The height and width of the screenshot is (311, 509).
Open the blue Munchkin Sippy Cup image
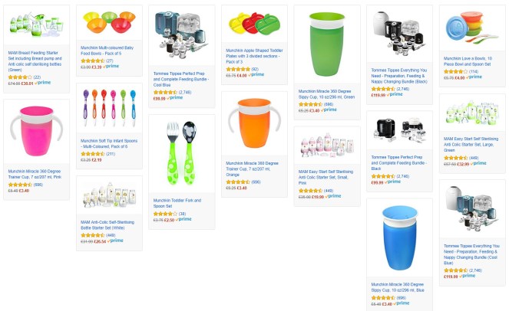[x=400, y=237]
